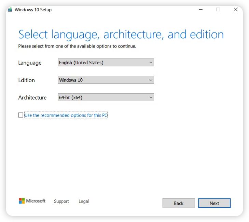Close the Windows 10 Setup window

tap(236, 10)
